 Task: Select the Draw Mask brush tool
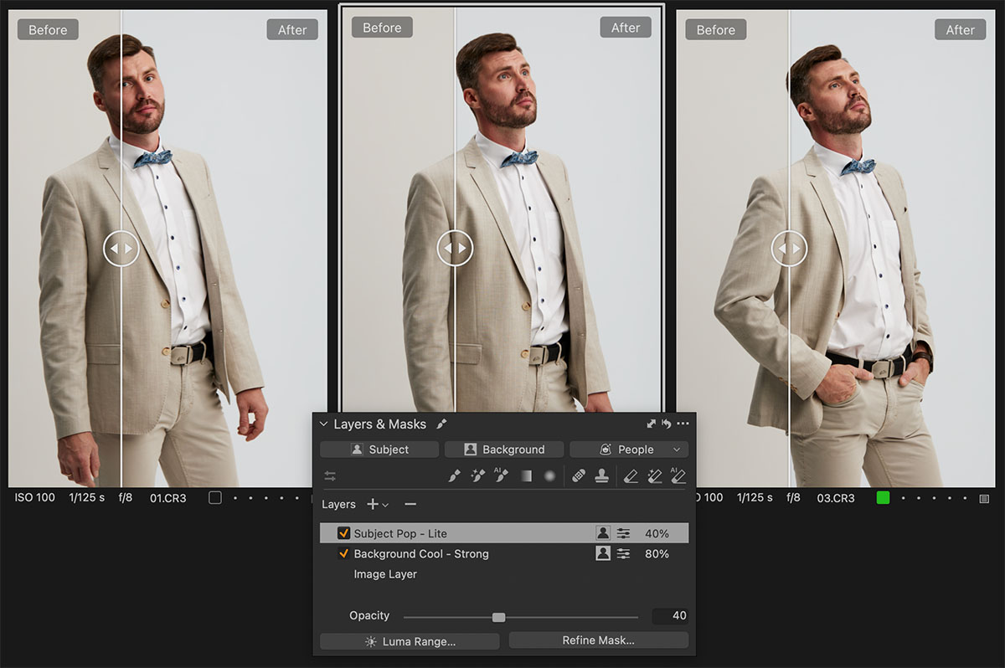click(x=455, y=476)
